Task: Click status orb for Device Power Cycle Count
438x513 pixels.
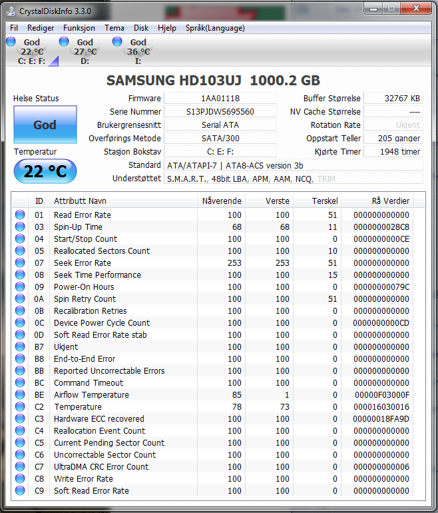Action: 20,322
